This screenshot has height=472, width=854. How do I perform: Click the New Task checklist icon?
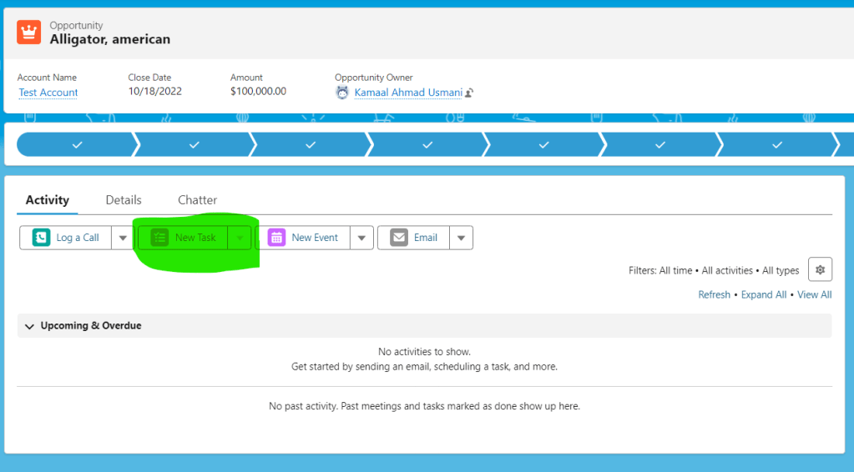[x=159, y=238]
